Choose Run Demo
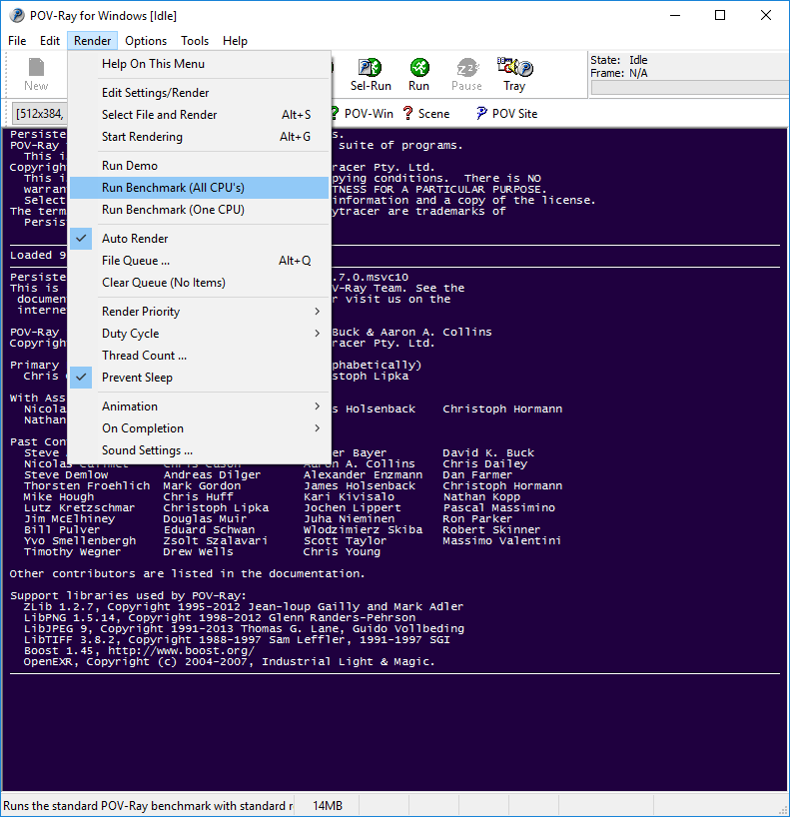Viewport: 790px width, 817px height. (x=200, y=166)
